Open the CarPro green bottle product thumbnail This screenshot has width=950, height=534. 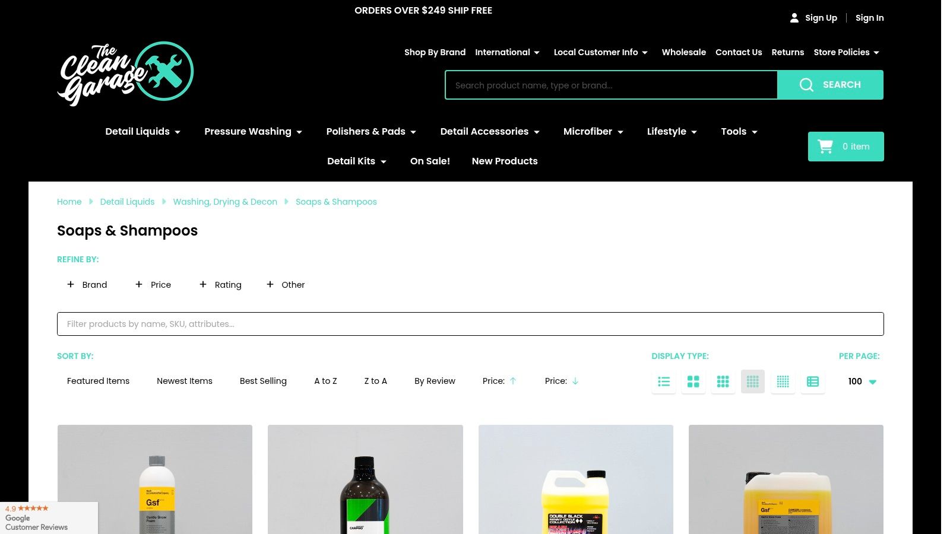click(365, 479)
